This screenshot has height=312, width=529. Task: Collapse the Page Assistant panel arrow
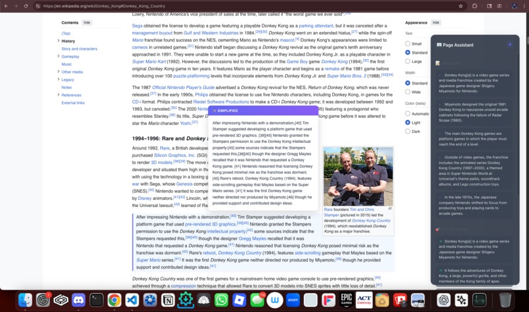click(x=510, y=45)
